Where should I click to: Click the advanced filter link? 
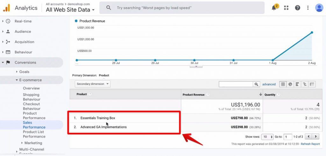(x=269, y=84)
